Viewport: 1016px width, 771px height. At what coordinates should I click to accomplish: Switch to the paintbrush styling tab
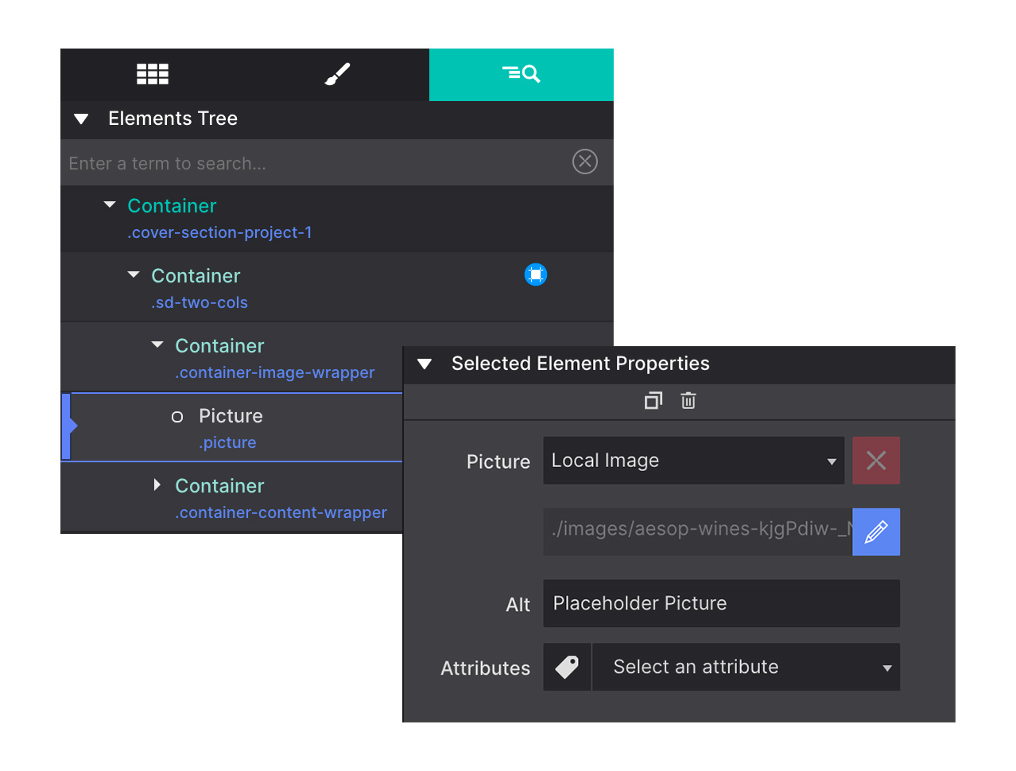[337, 74]
